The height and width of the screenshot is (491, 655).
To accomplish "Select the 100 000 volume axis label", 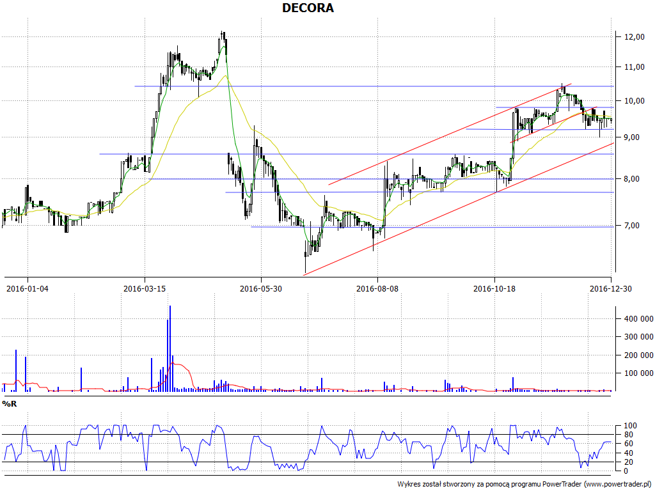I will [639, 373].
